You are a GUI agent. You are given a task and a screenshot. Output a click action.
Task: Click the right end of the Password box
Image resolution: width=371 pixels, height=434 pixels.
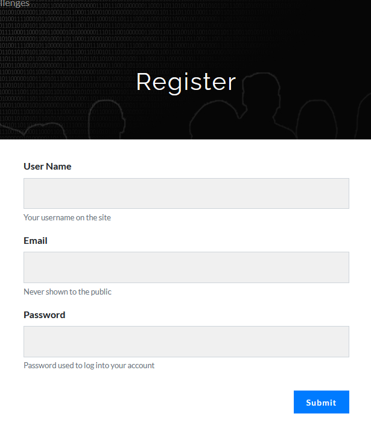click(x=341, y=341)
